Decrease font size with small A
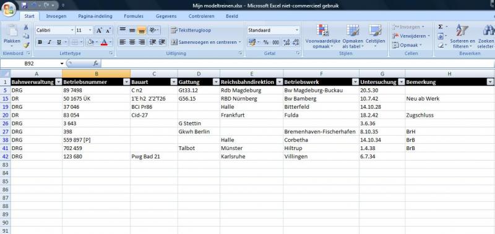 pos(108,30)
